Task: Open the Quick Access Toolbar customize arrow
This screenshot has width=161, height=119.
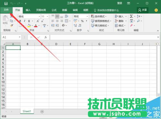Action: pos(26,4)
